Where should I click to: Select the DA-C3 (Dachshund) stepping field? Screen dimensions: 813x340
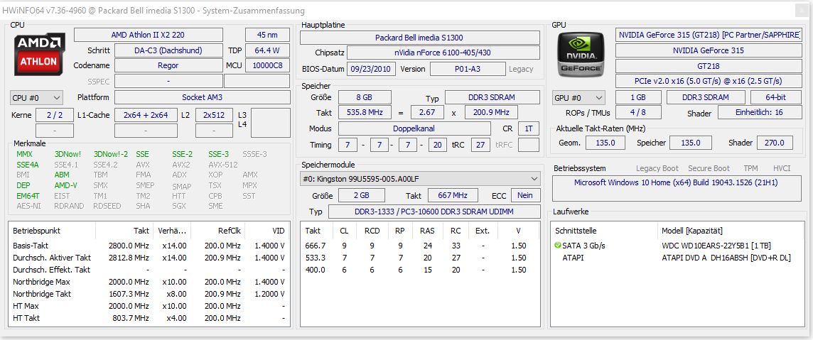click(168, 50)
